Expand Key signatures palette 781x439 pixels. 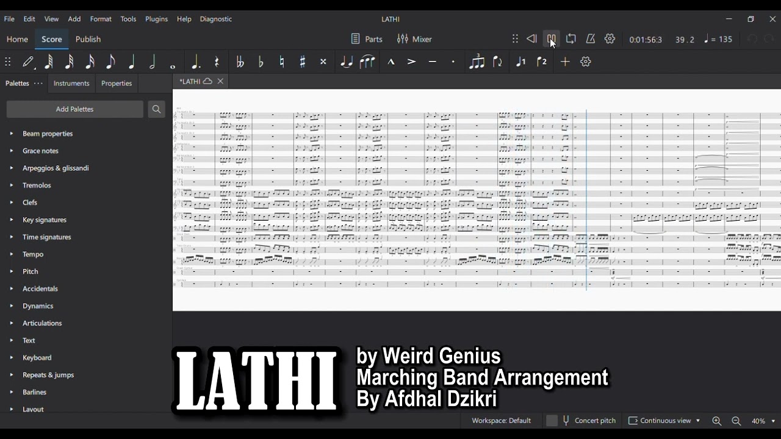click(11, 220)
